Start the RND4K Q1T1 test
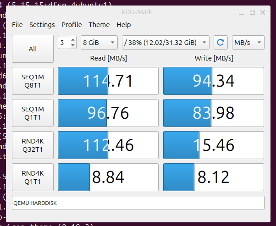The width and height of the screenshot is (276, 226). (x=33, y=177)
